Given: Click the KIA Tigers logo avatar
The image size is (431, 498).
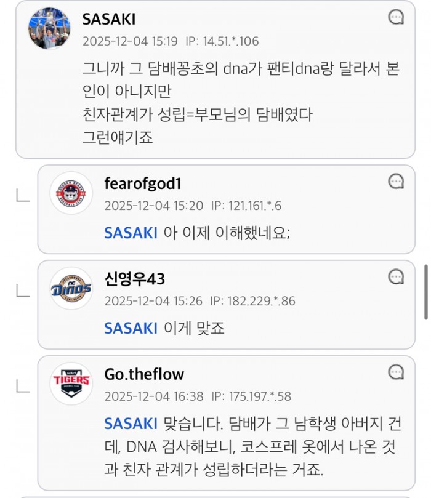Looking at the screenshot, I should click(71, 384).
